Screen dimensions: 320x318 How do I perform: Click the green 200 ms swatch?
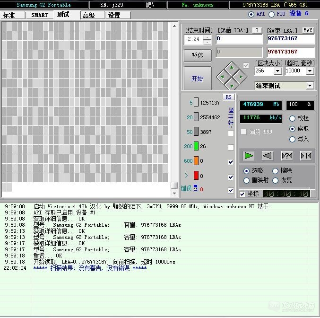coord(196,146)
